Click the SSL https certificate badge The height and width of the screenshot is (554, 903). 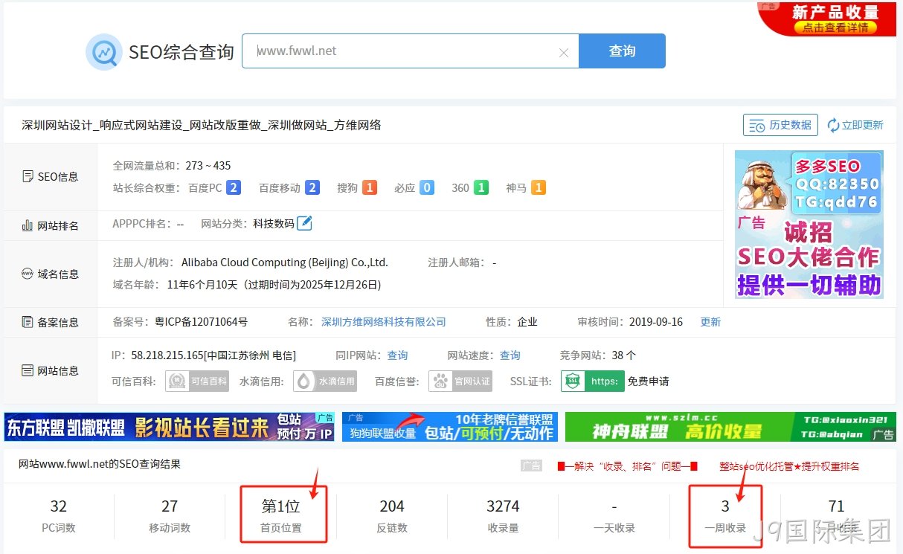pos(593,381)
